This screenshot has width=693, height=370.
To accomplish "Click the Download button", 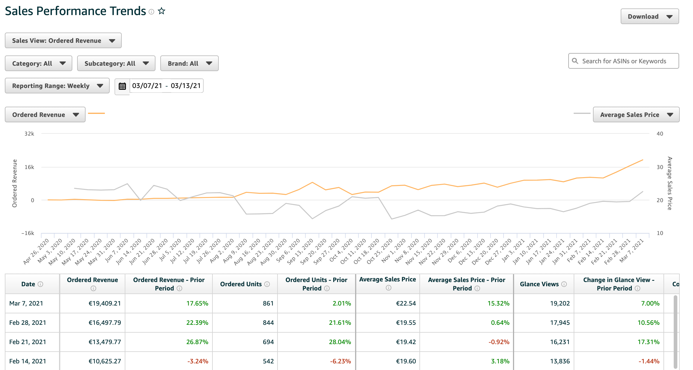I will (649, 16).
